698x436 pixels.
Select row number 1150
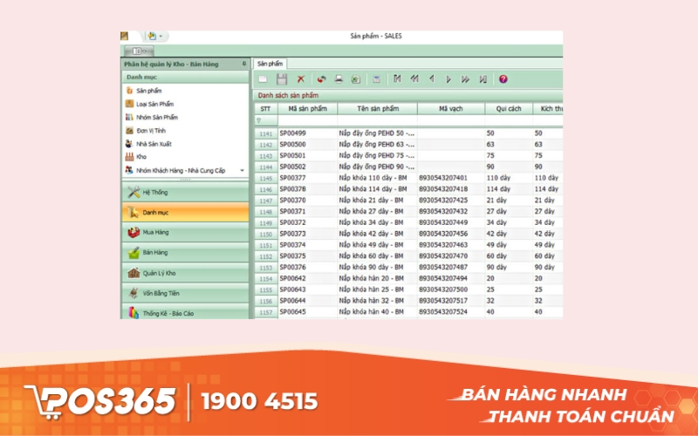[266, 234]
